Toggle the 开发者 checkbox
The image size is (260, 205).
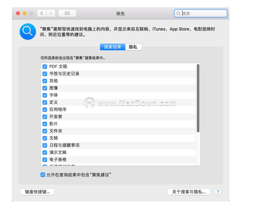coord(45,116)
